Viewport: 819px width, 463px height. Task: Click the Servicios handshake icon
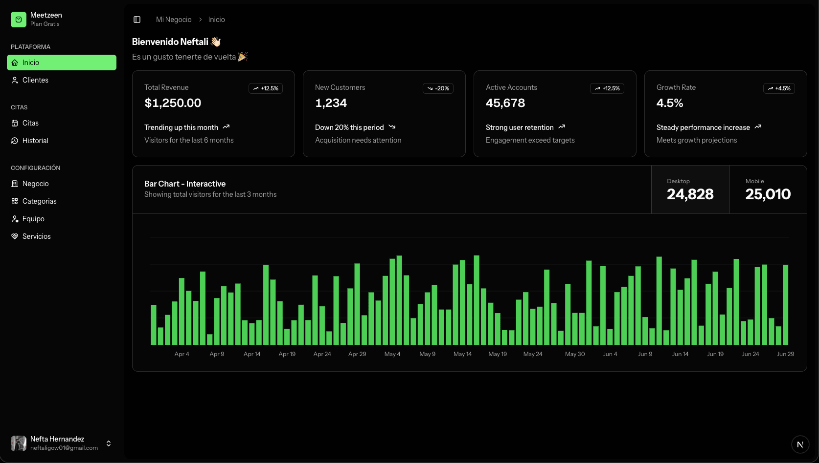15,236
